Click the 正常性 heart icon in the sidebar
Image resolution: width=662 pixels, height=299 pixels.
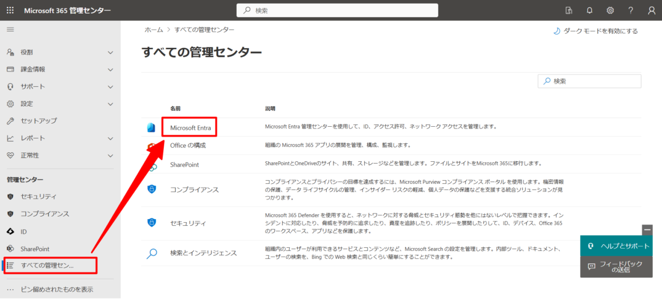pos(11,156)
